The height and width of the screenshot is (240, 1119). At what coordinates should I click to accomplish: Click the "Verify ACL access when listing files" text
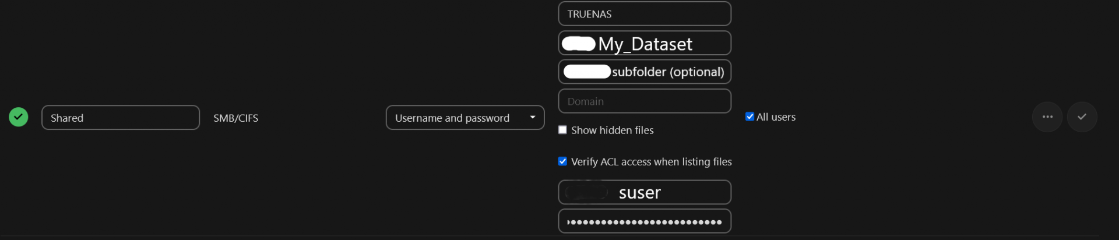click(651, 162)
